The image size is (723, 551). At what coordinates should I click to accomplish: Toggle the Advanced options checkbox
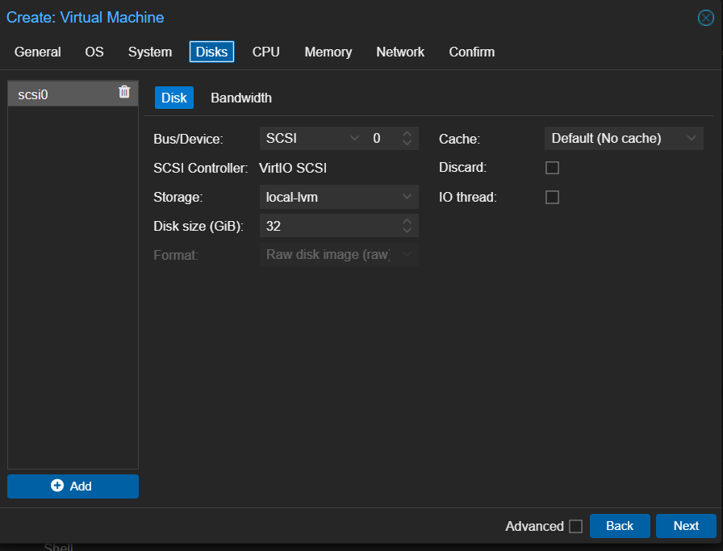tap(575, 526)
